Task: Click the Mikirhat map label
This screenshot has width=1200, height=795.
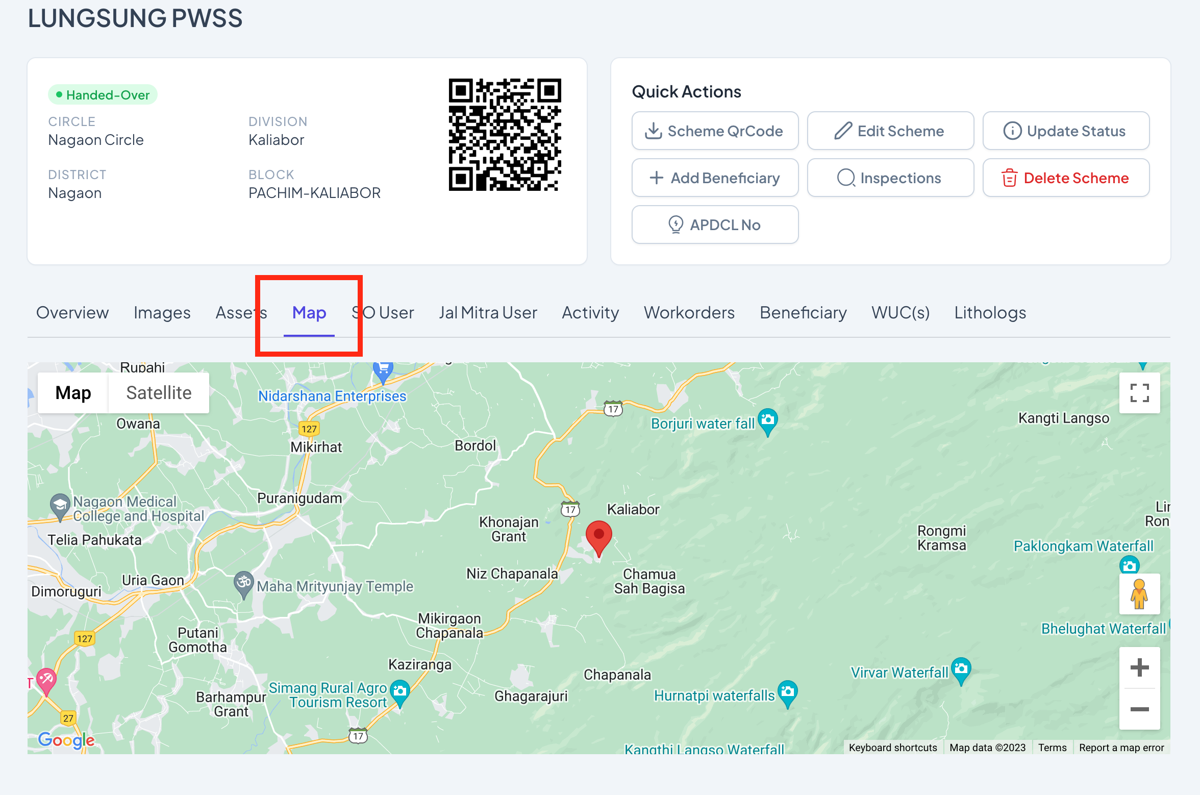Action: coord(316,447)
